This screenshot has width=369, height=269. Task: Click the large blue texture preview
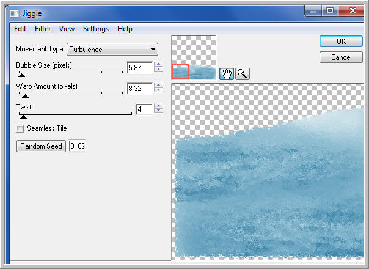pos(268,172)
